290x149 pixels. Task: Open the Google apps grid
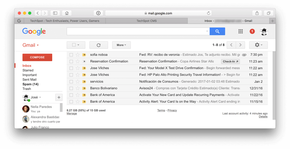[x=240, y=31]
